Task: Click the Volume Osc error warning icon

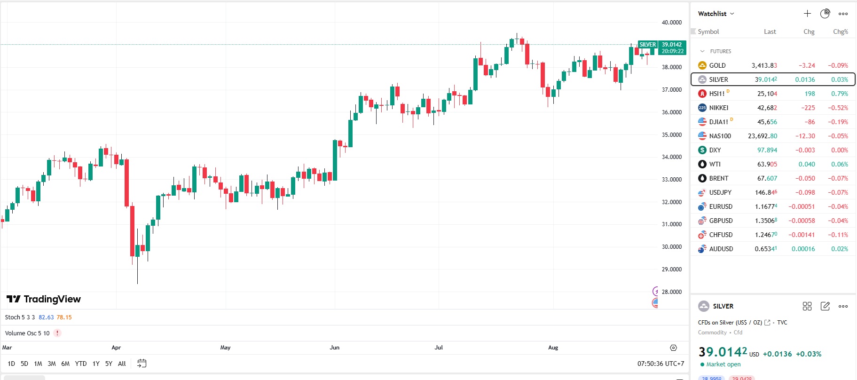Action: click(x=57, y=333)
